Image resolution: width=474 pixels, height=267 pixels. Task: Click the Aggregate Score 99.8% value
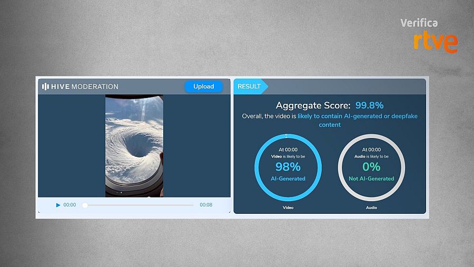[x=369, y=105]
